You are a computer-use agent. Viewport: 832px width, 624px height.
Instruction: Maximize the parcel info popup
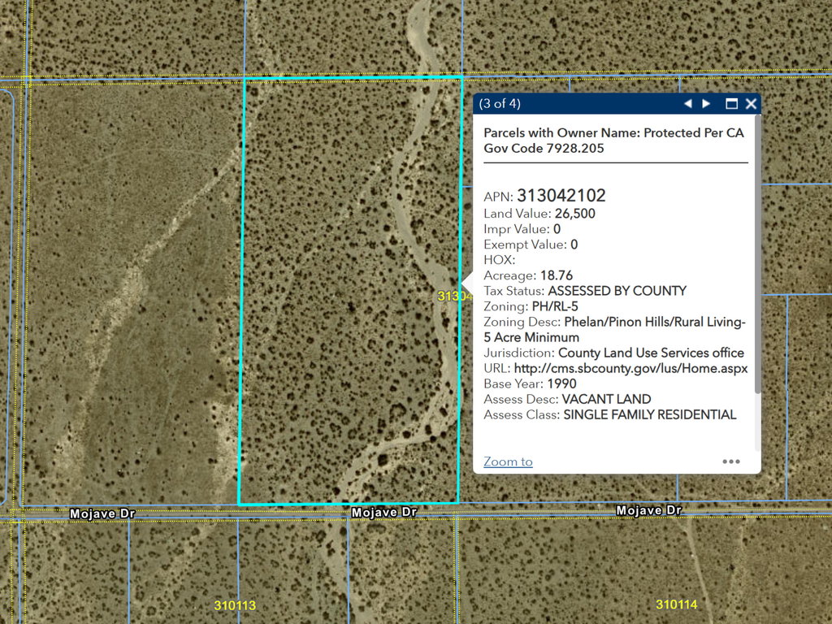pos(731,104)
